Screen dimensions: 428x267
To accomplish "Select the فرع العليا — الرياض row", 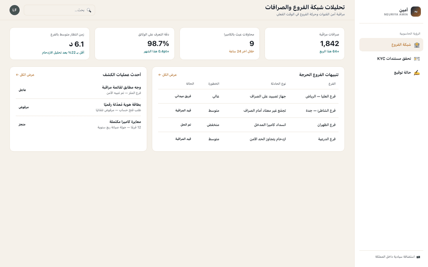I will click(248, 97).
